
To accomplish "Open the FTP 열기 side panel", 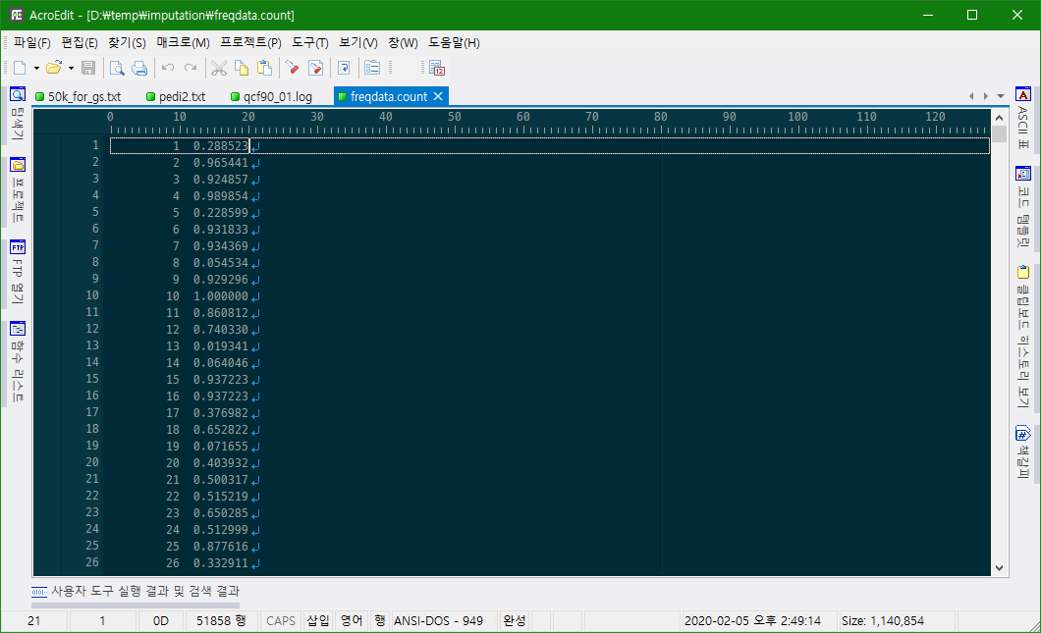I will 18,272.
